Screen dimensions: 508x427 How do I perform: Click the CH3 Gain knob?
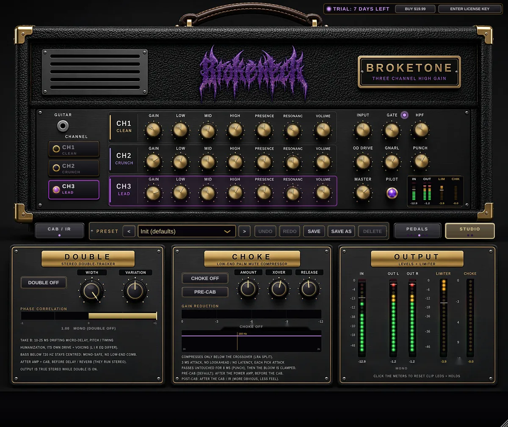pos(154,193)
